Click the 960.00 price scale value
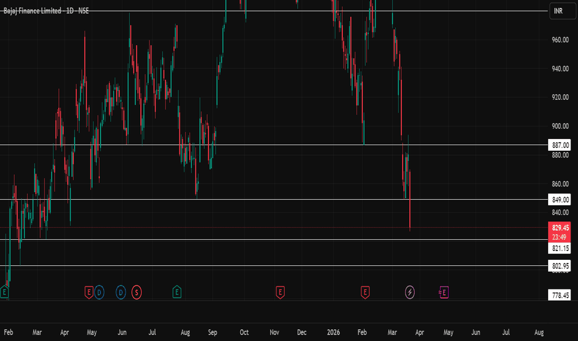The image size is (578, 341). coord(560,40)
